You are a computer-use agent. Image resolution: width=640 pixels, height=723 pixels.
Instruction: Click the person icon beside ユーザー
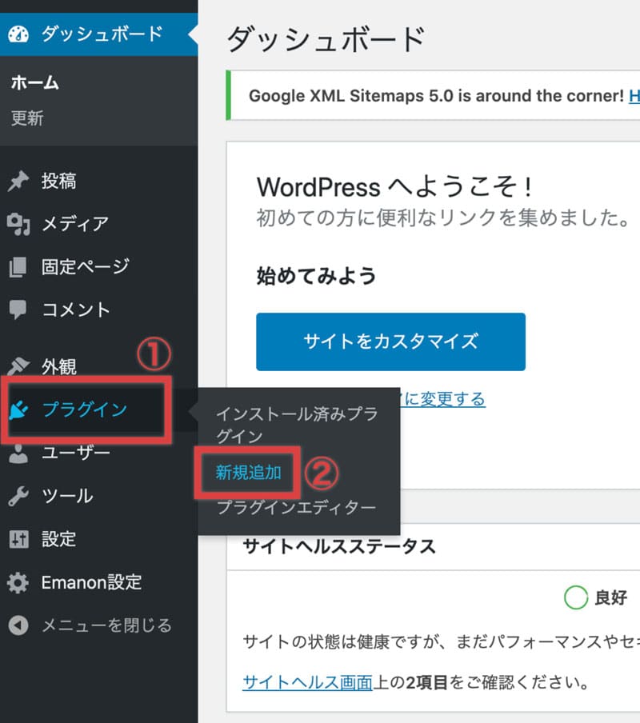point(18,453)
